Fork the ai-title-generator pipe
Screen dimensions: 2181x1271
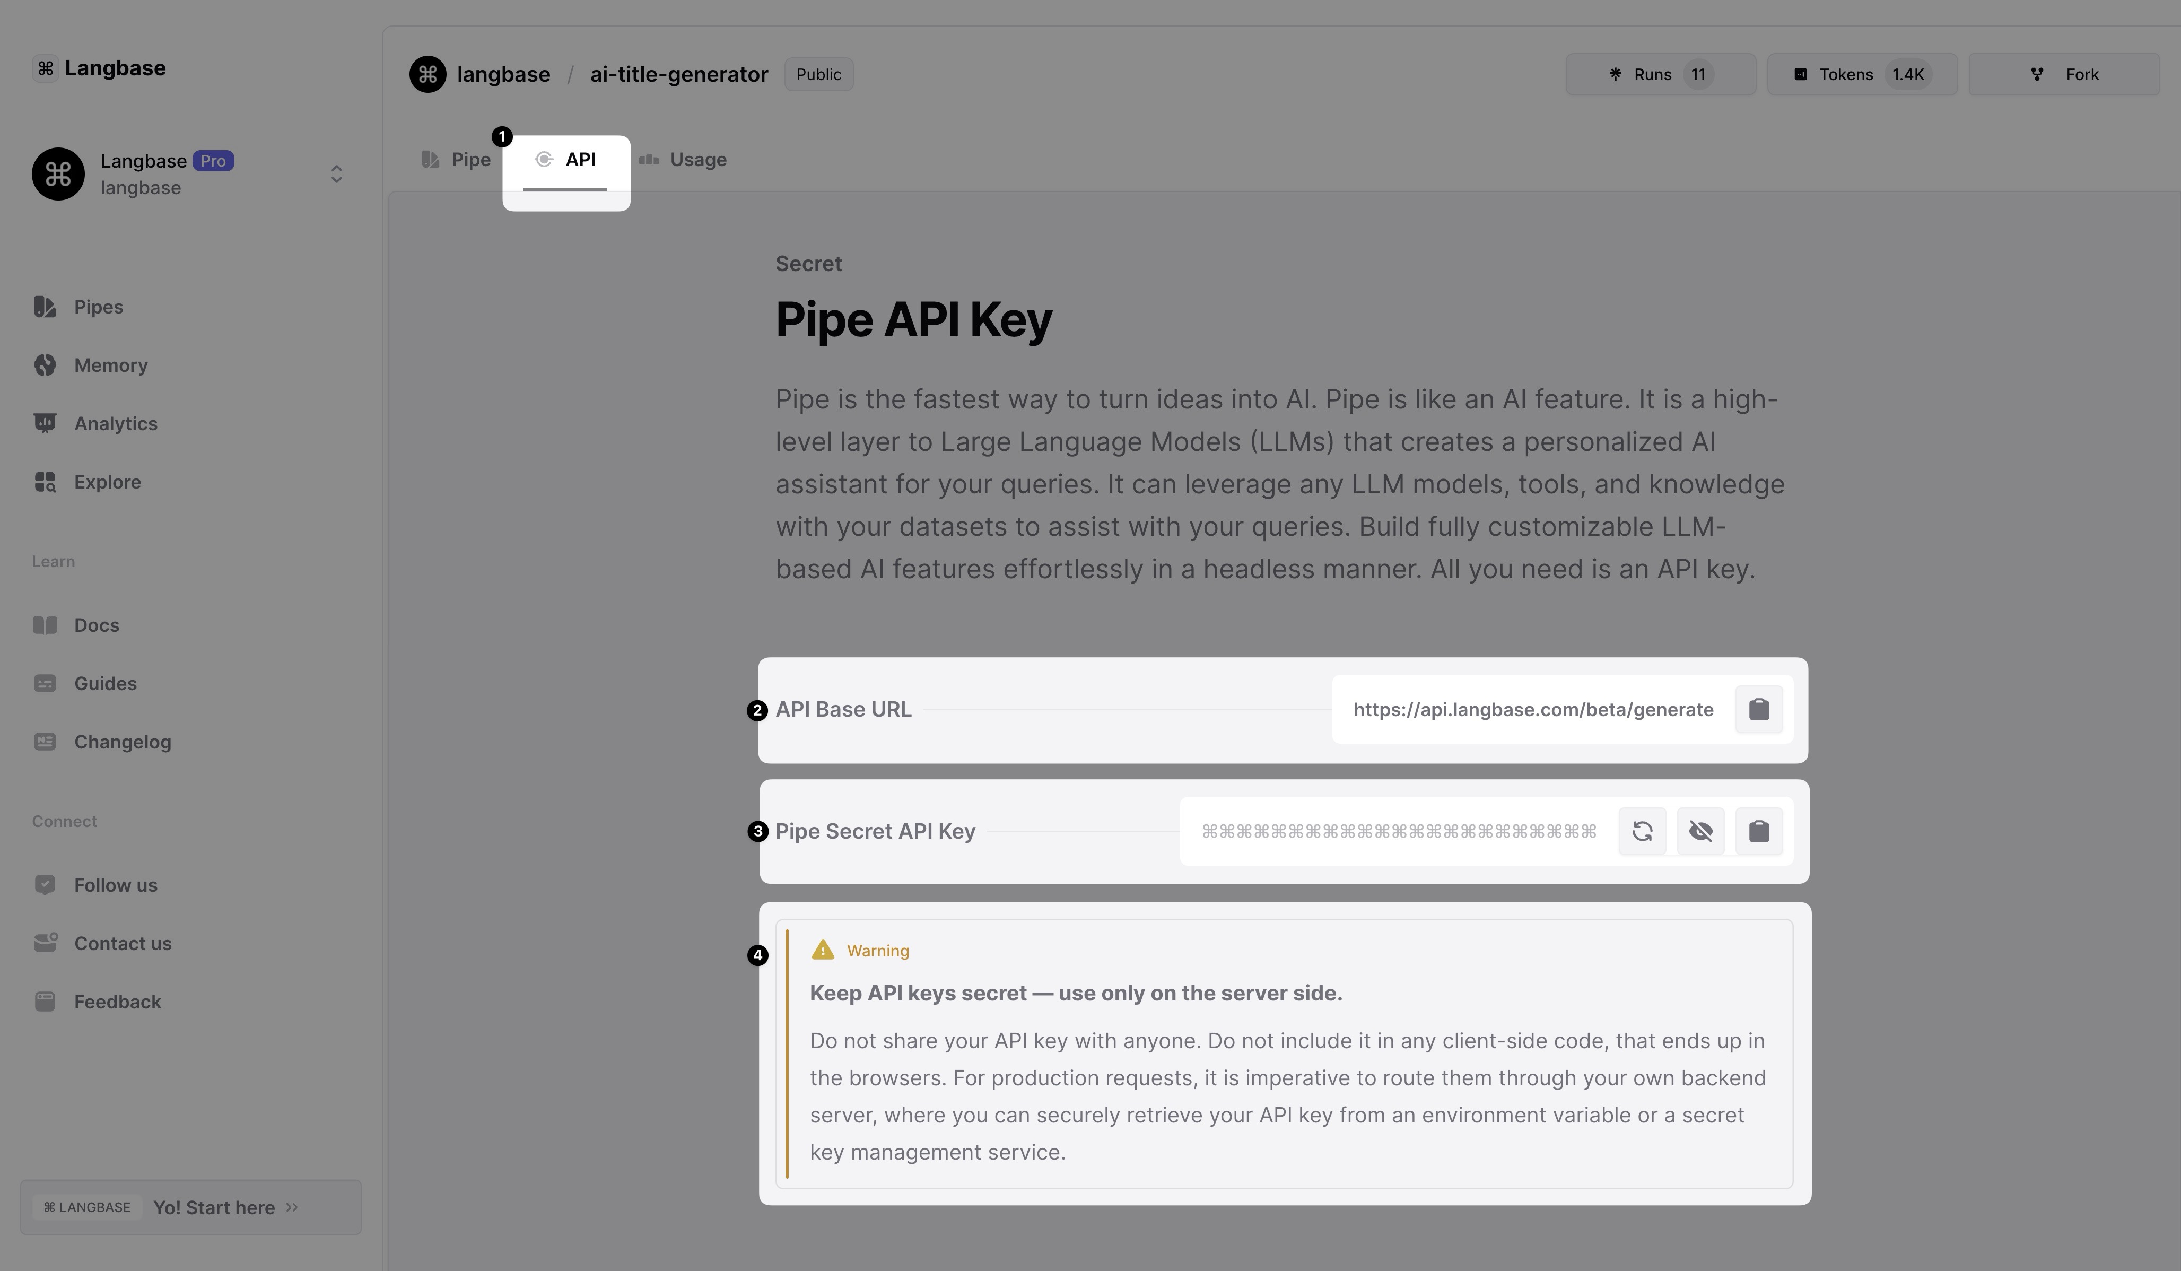coord(2064,74)
